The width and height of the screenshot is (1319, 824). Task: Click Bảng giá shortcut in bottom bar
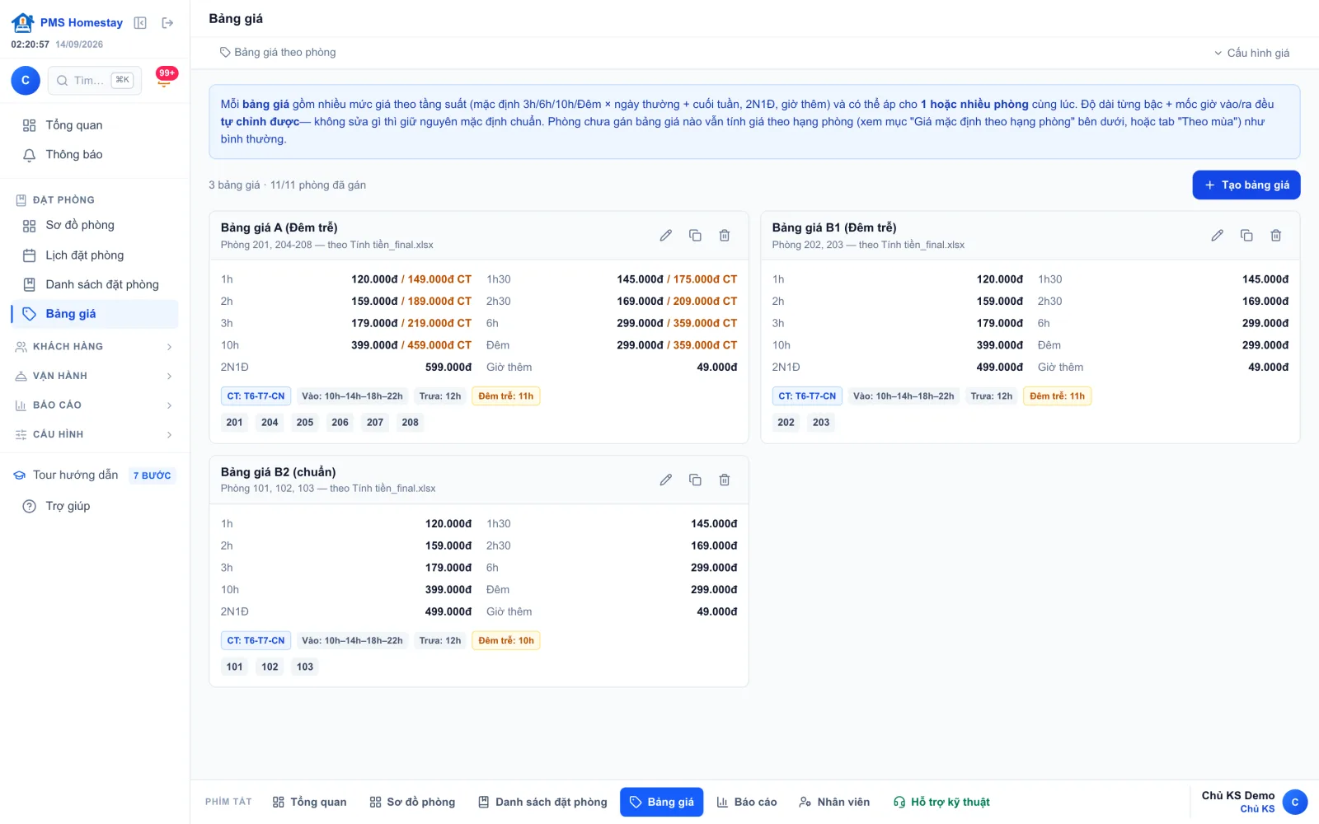pos(662,802)
